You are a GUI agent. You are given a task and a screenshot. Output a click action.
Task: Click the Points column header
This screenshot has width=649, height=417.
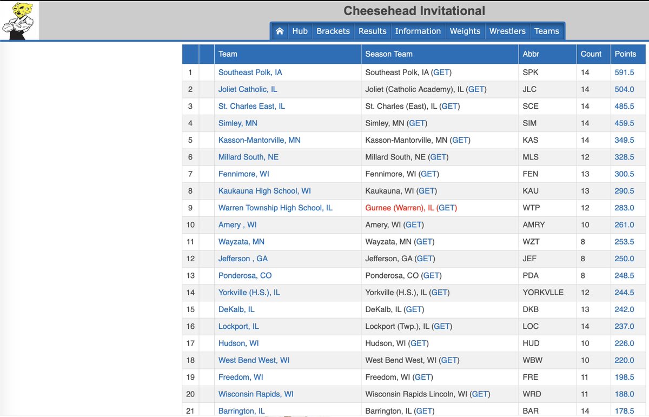pos(628,54)
